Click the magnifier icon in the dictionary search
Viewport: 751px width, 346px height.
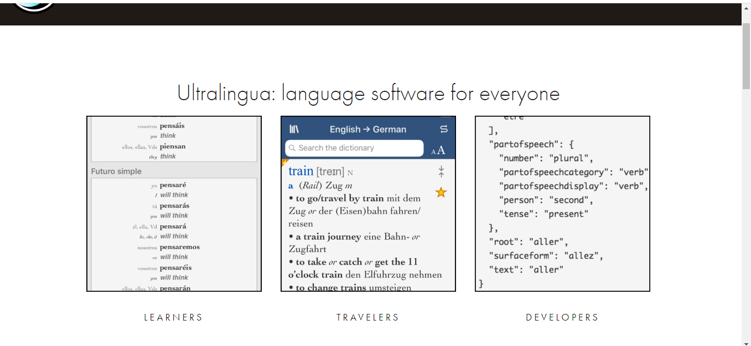[292, 148]
